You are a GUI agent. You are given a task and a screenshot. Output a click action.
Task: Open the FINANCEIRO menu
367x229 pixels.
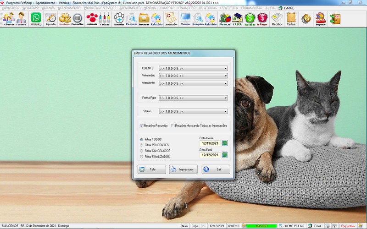187,8
